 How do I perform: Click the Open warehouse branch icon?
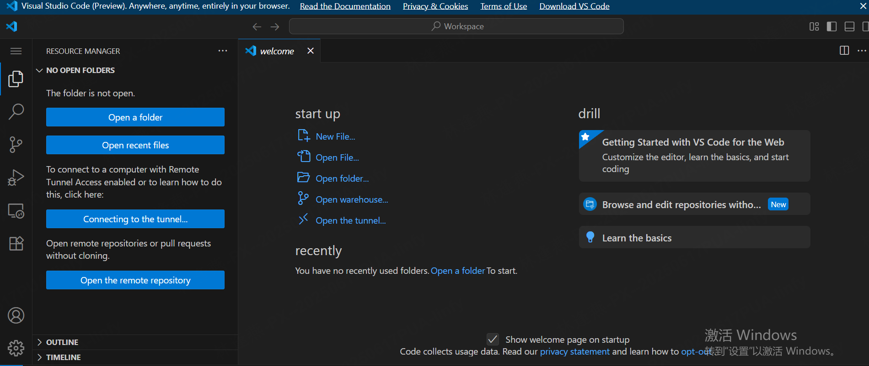(x=303, y=199)
